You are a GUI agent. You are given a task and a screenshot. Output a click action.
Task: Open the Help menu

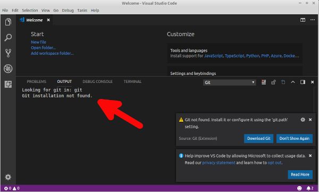[x=95, y=11]
